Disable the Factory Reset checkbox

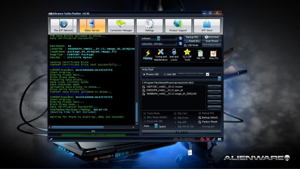point(200,122)
